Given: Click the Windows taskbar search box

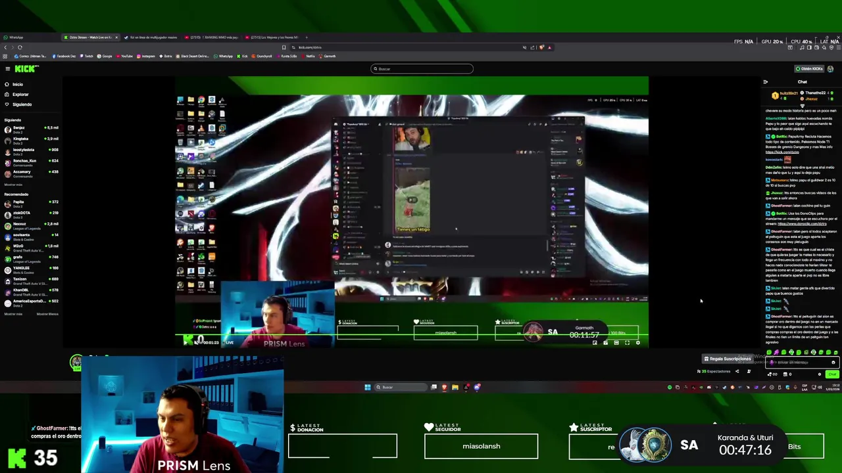Looking at the screenshot, I should 401,387.
